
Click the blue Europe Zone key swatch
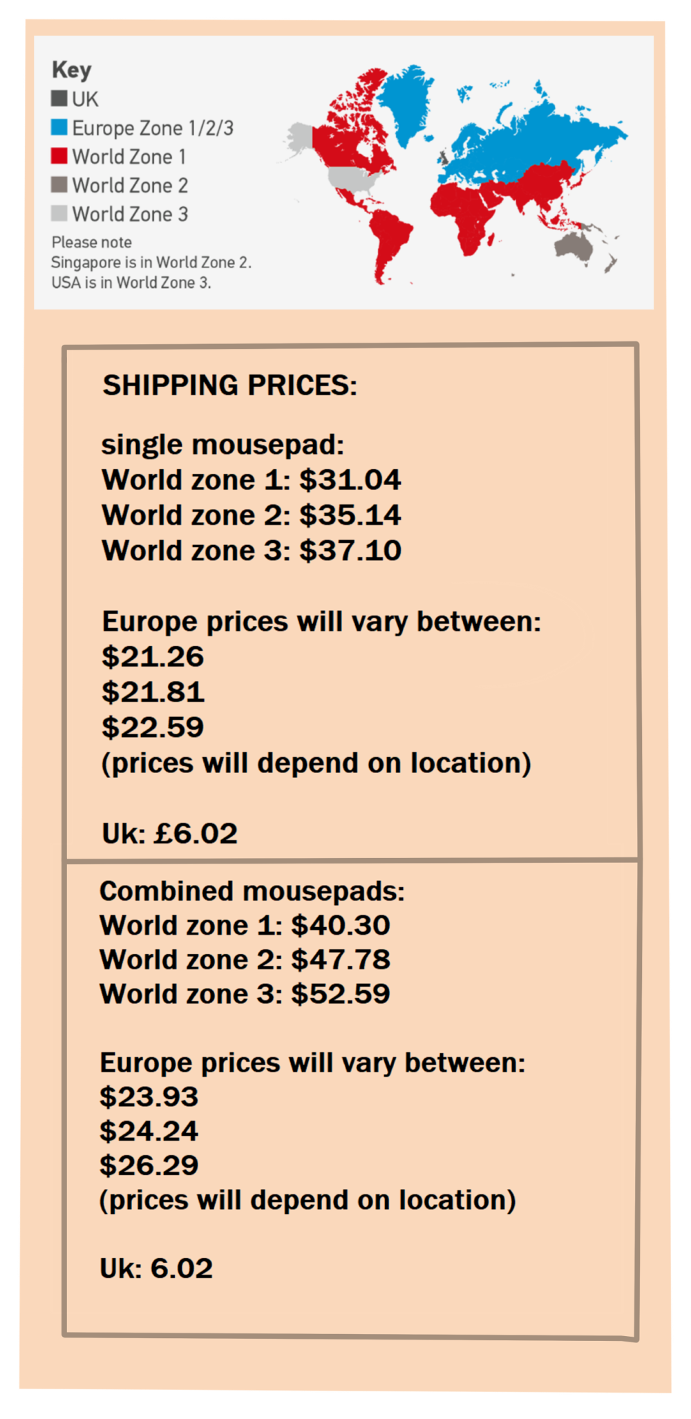[59, 128]
